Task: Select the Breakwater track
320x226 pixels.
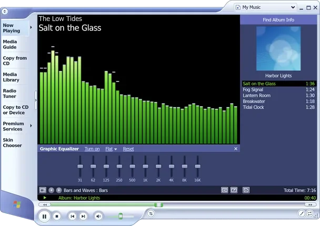Action: [279, 101]
